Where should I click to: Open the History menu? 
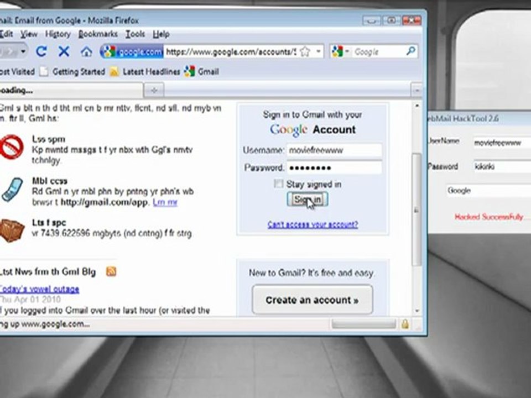pos(58,34)
